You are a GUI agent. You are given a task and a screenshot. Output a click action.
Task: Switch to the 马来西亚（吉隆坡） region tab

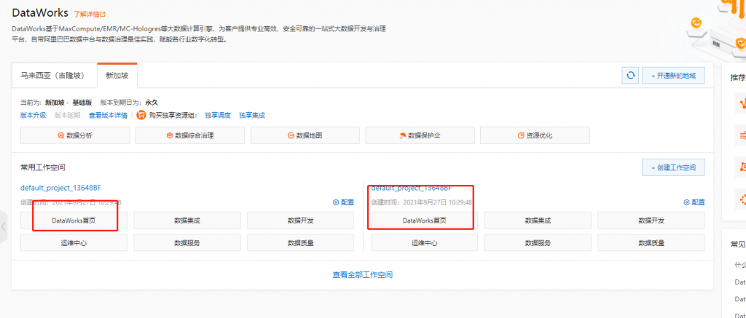[x=52, y=75]
